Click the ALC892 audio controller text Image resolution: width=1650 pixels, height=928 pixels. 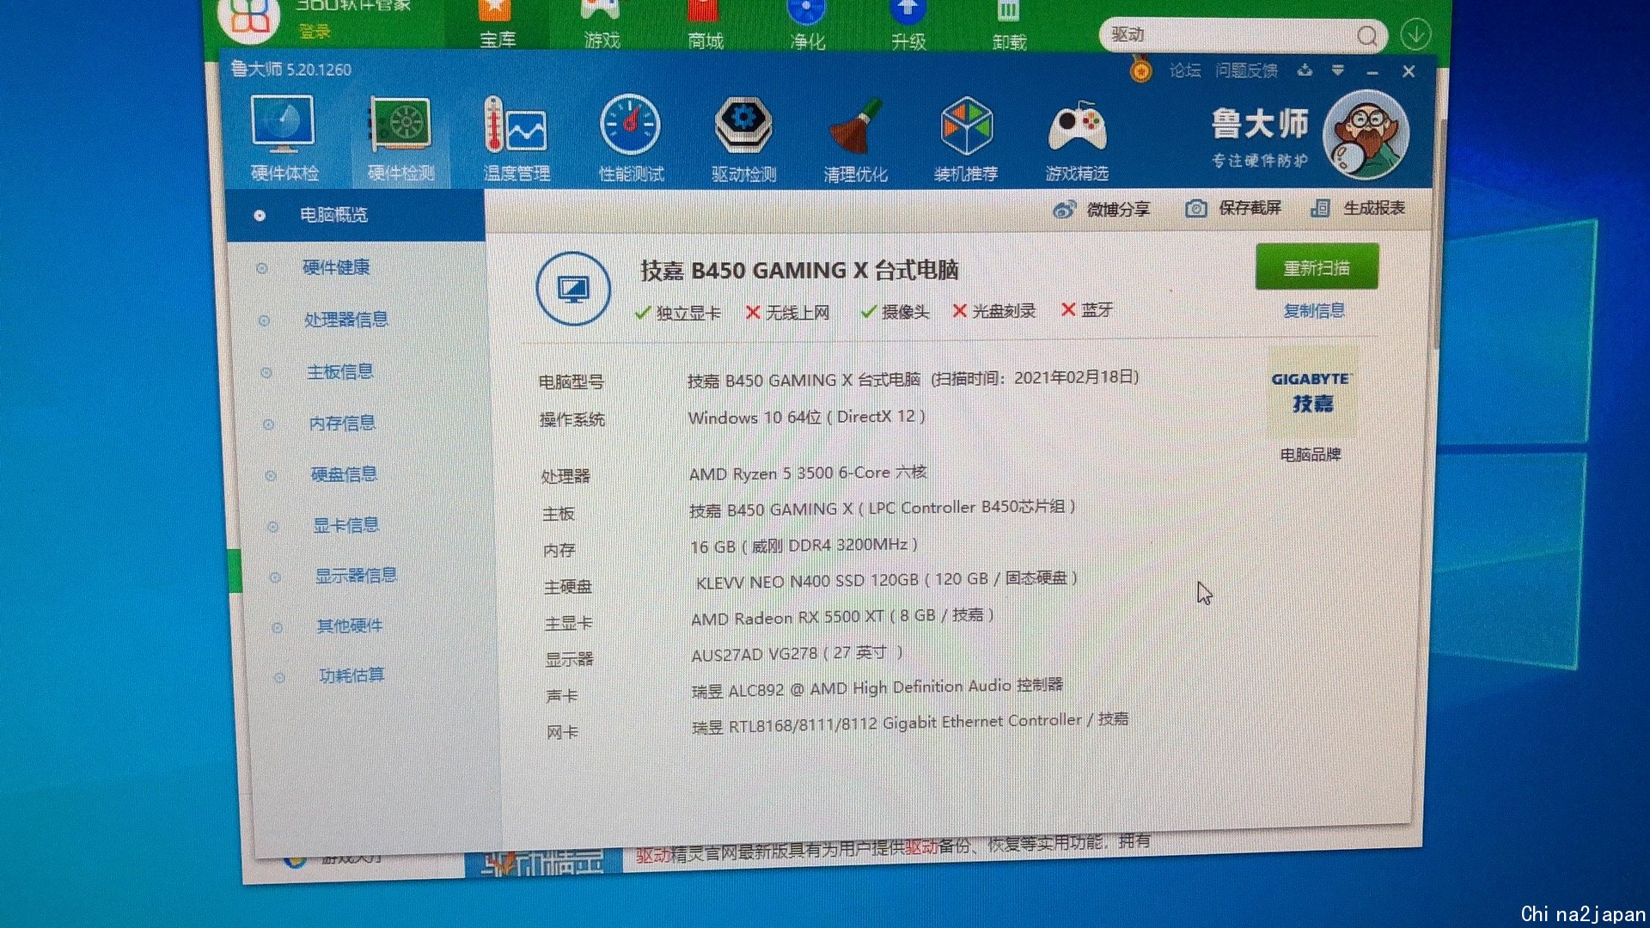point(877,687)
